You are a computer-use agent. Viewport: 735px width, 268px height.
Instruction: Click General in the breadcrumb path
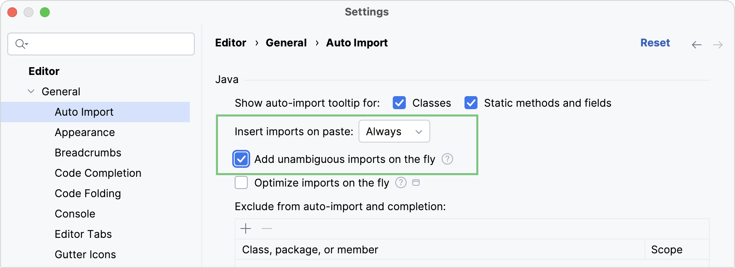(286, 42)
